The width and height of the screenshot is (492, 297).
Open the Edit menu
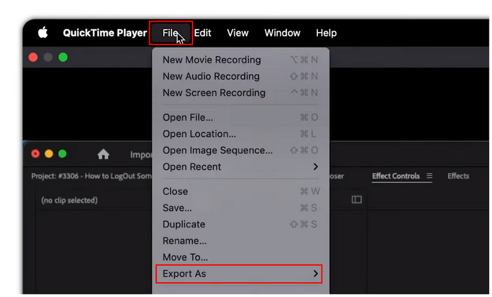point(202,33)
